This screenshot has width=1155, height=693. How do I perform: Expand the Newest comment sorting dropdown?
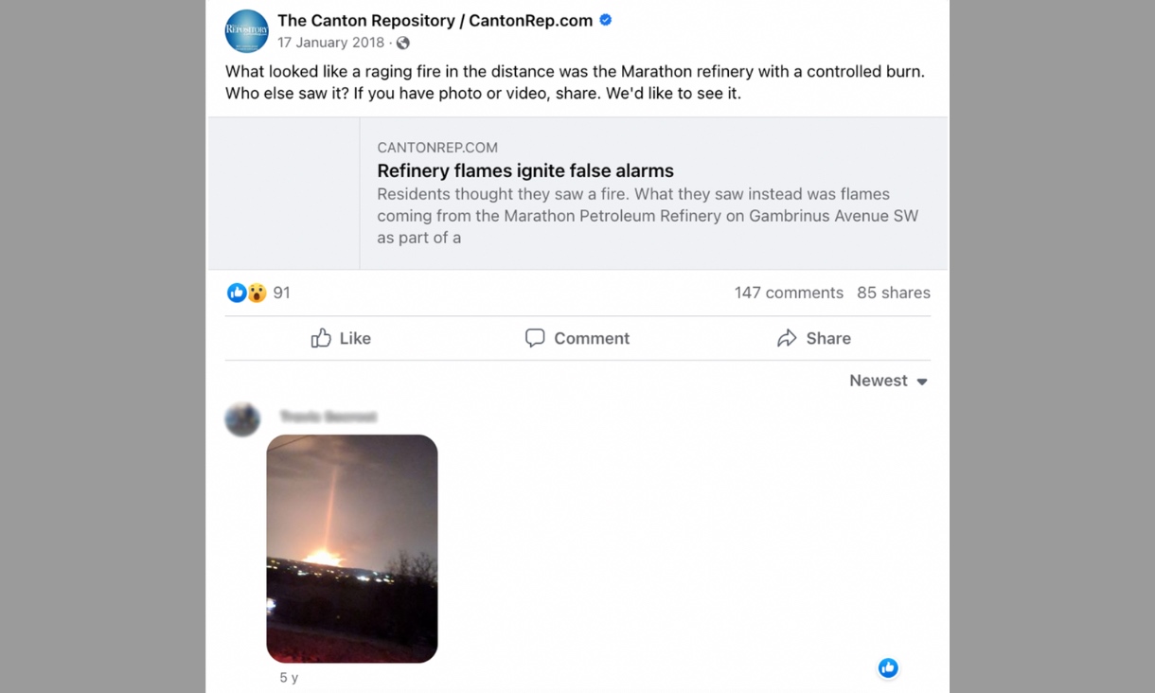[888, 381]
